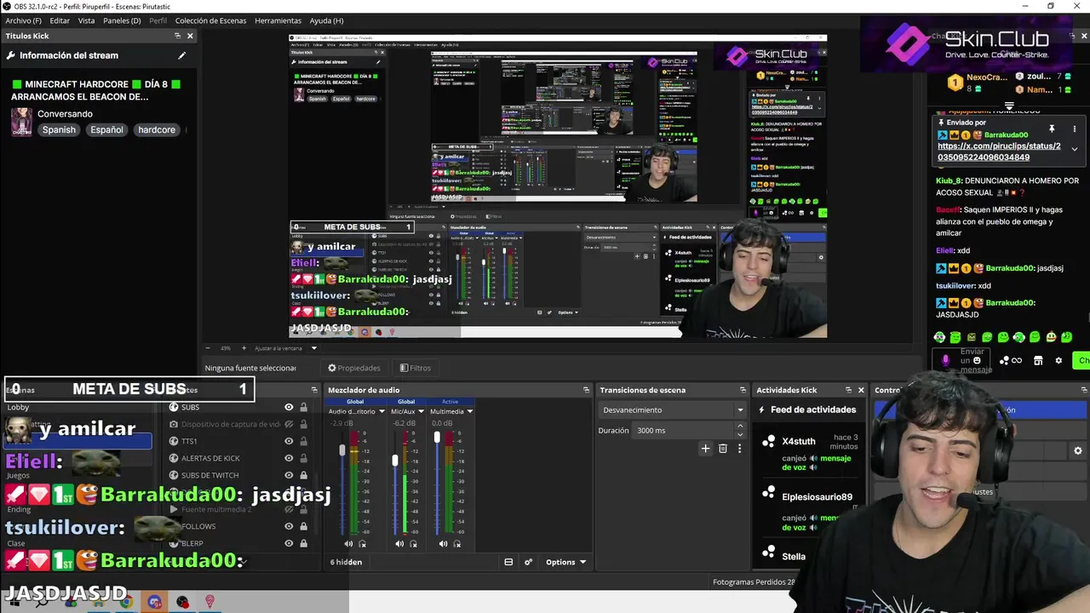Close the Títulos Kick dock
The width and height of the screenshot is (1090, 613).
pyautogui.click(x=190, y=36)
